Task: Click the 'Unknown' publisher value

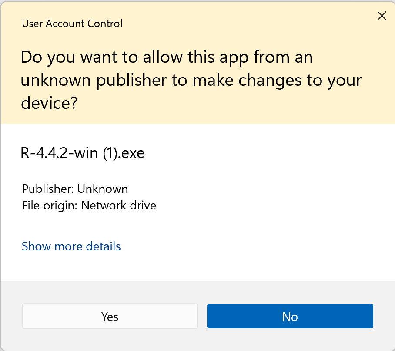Action: [103, 189]
